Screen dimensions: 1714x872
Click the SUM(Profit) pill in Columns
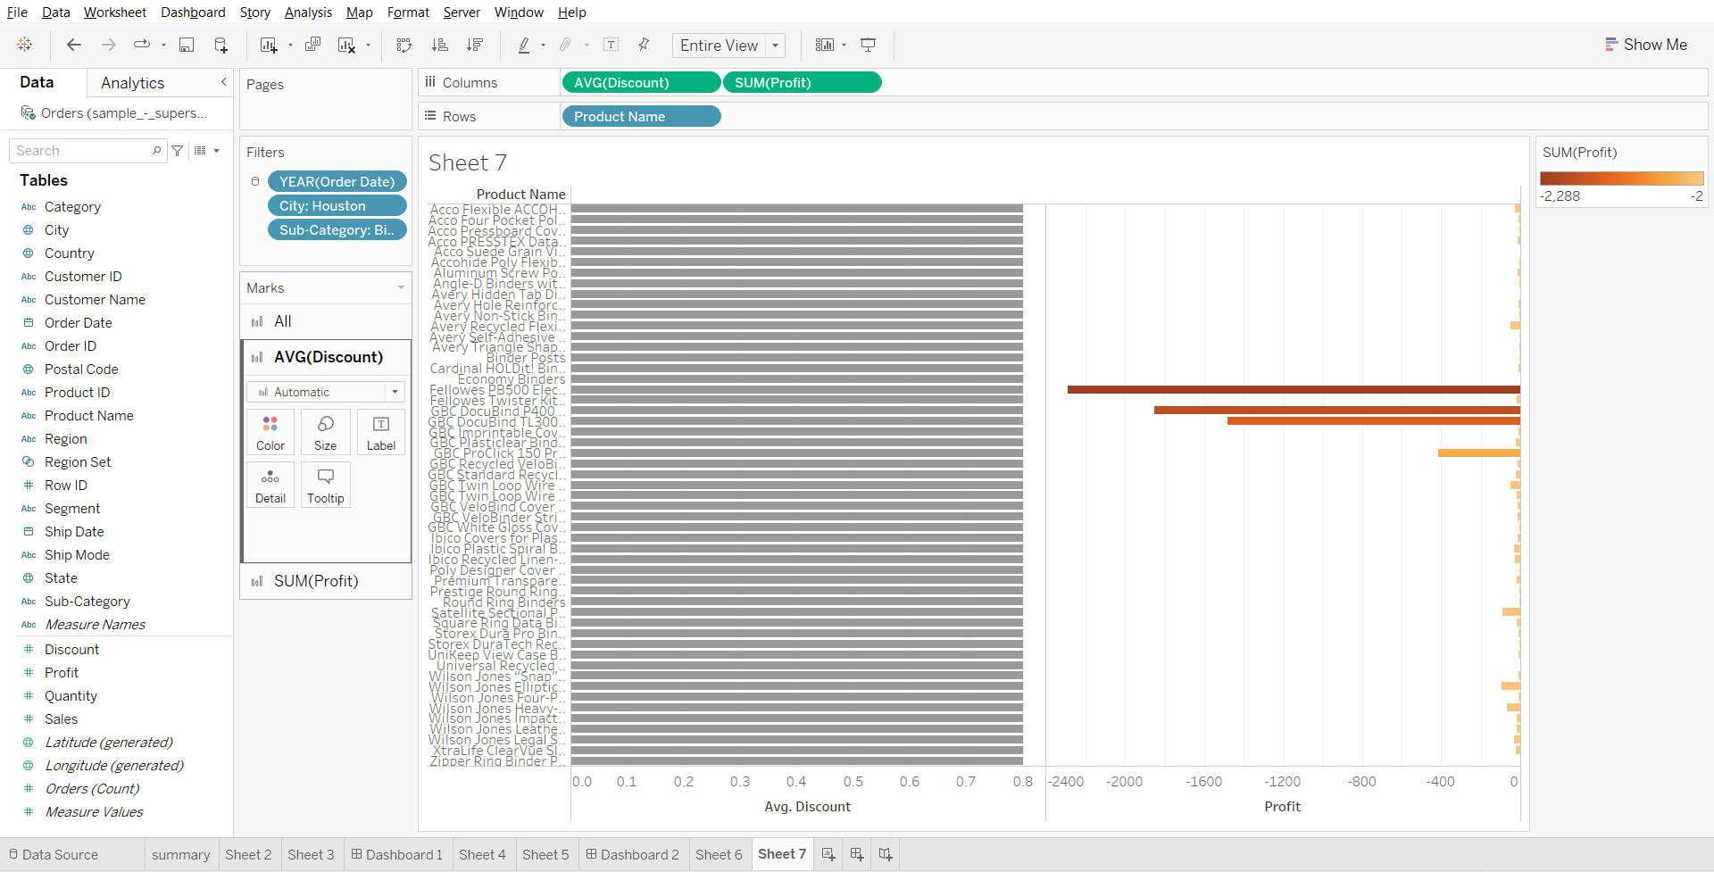coord(801,83)
